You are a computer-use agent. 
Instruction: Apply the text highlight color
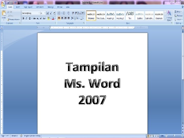[49, 18]
